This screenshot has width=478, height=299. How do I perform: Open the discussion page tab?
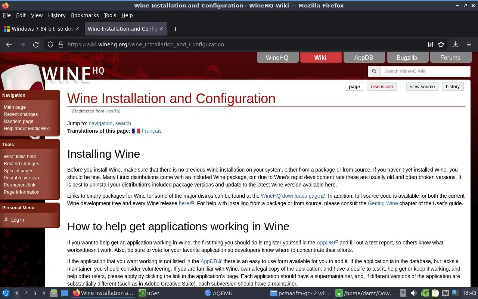coord(382,86)
